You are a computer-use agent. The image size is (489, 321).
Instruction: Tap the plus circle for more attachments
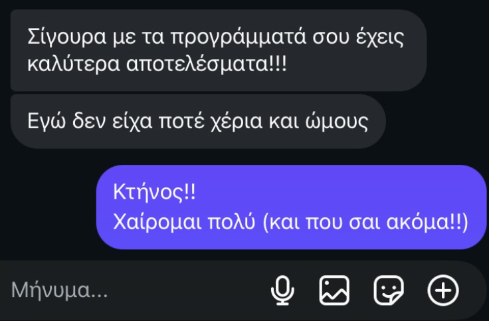pos(443,290)
